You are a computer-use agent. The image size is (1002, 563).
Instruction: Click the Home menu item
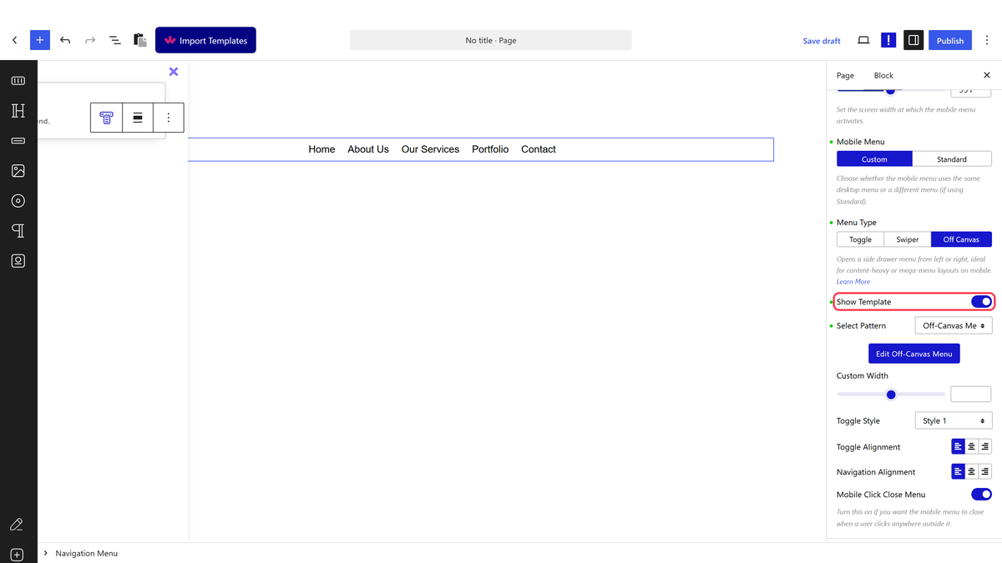point(321,149)
